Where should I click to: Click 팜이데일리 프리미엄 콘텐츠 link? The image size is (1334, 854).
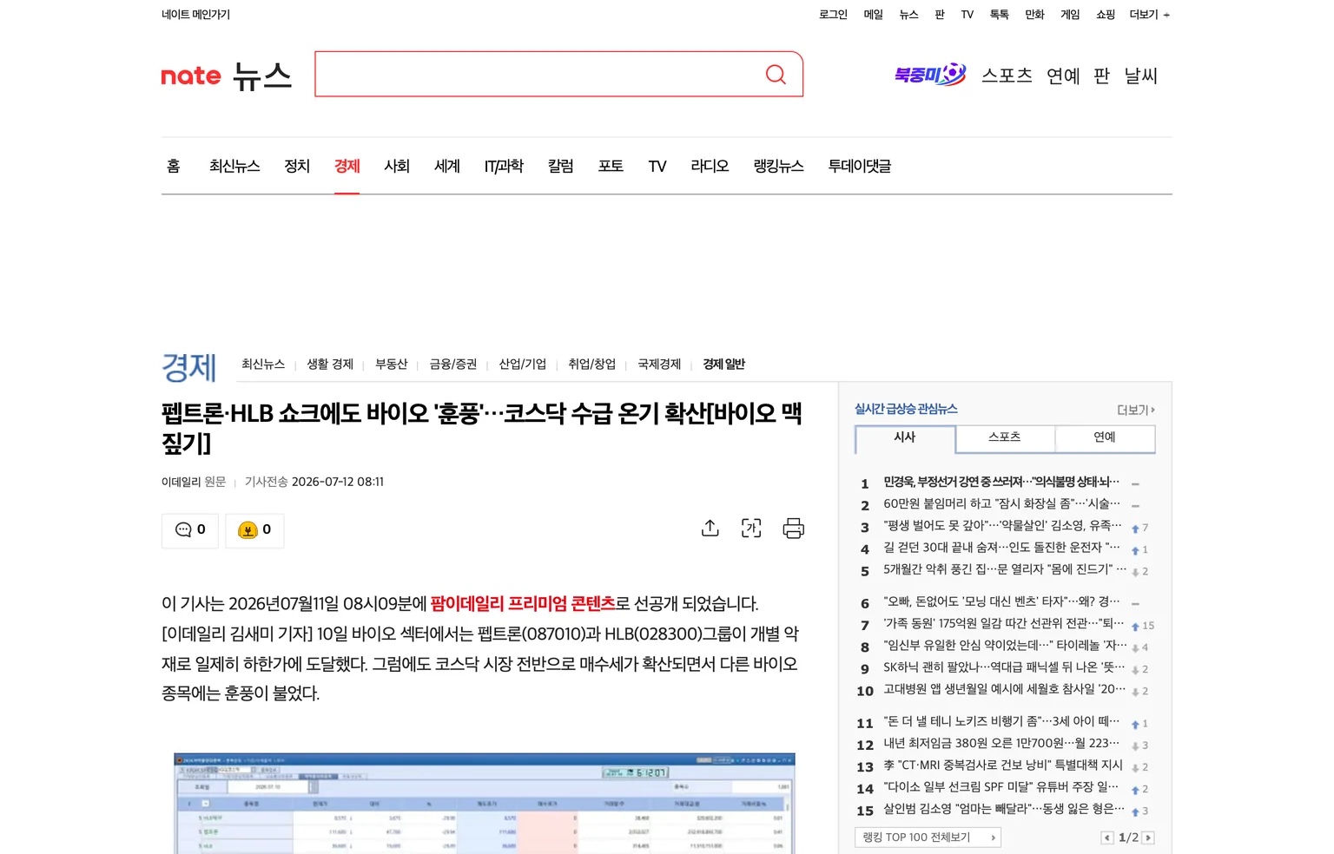(x=523, y=603)
